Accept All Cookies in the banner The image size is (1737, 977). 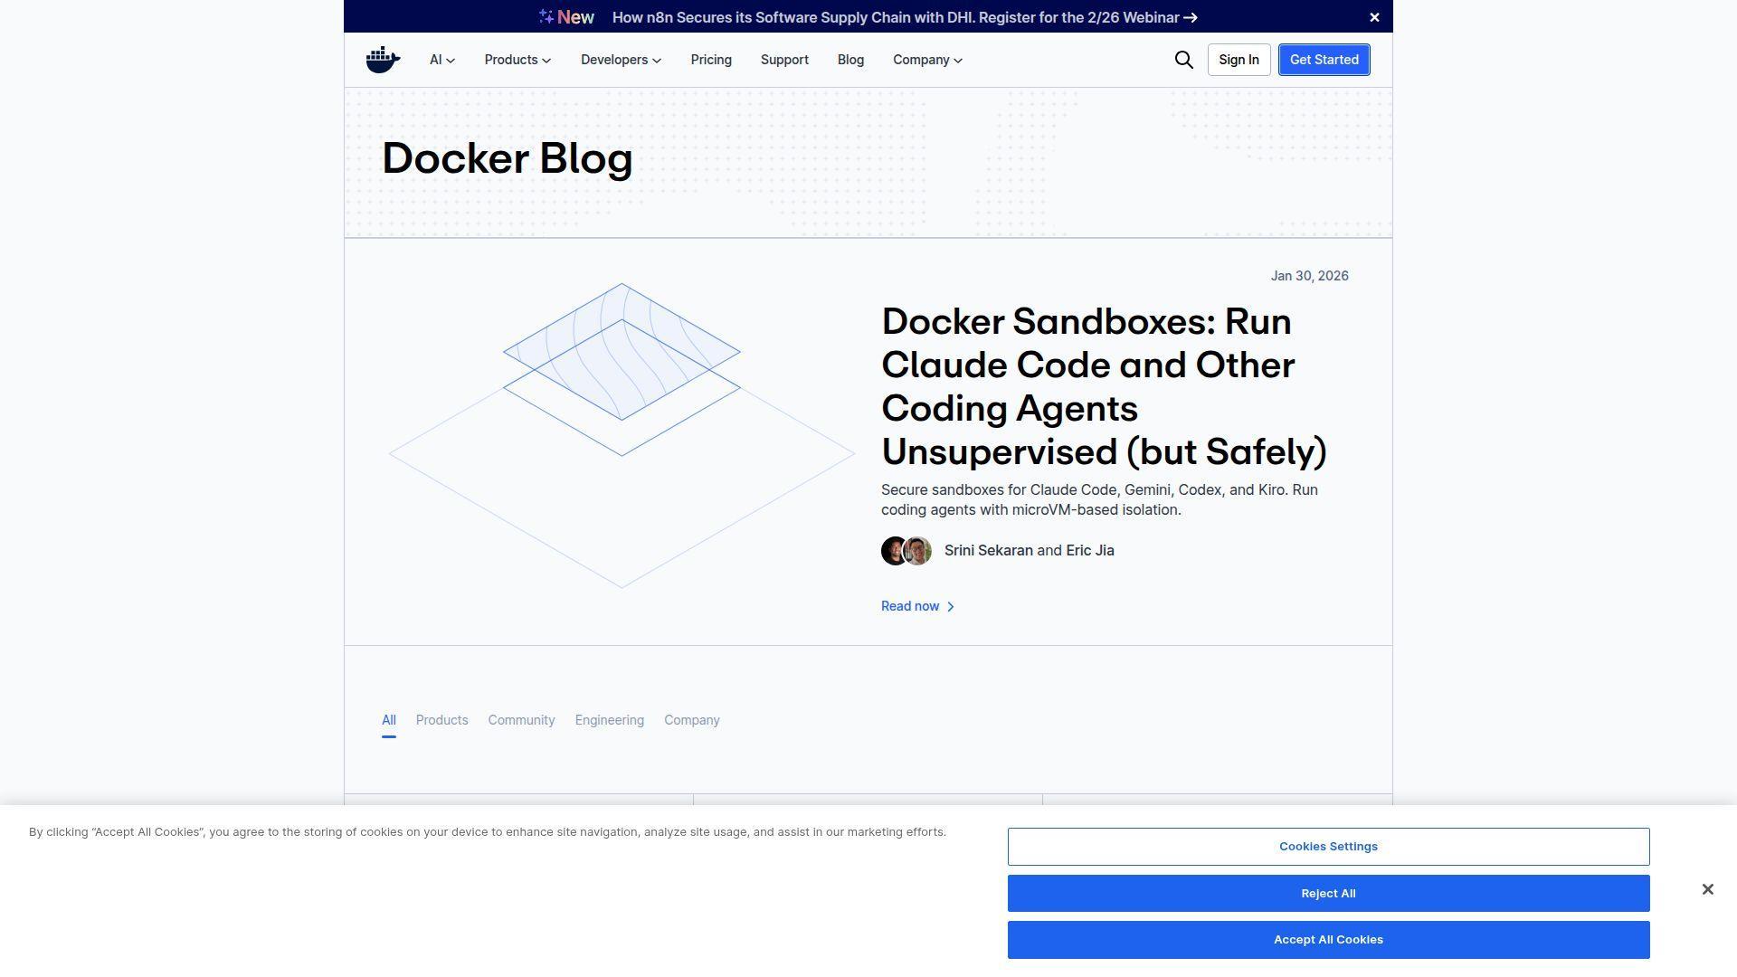pos(1327,939)
